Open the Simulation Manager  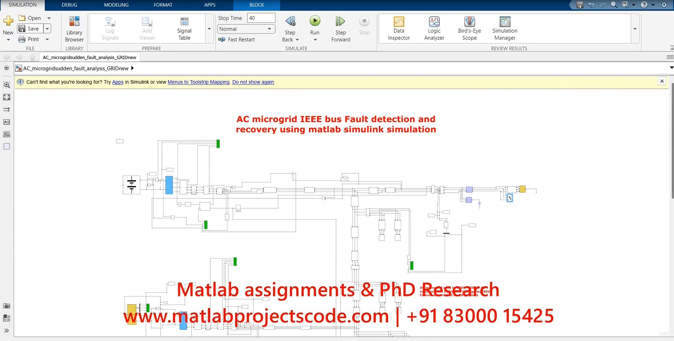(505, 29)
